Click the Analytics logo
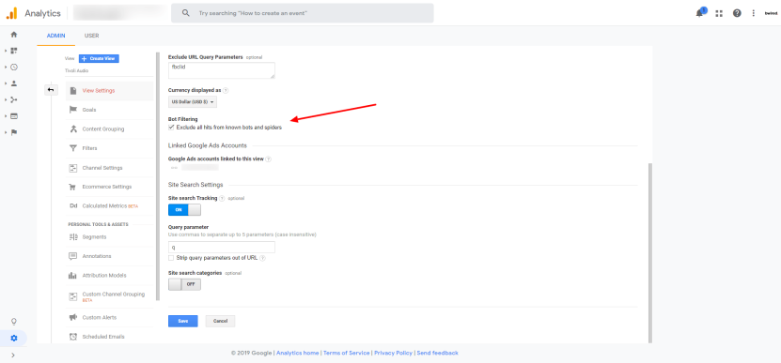Viewport: 781px width, 363px height. pyautogui.click(x=11, y=13)
